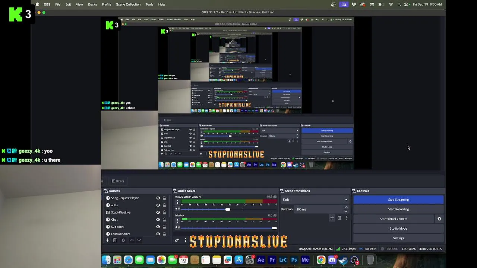Screen dimensions: 477x268
Task: Open macOS Screen Capture audio options menu
Action: pyautogui.click(x=177, y=202)
